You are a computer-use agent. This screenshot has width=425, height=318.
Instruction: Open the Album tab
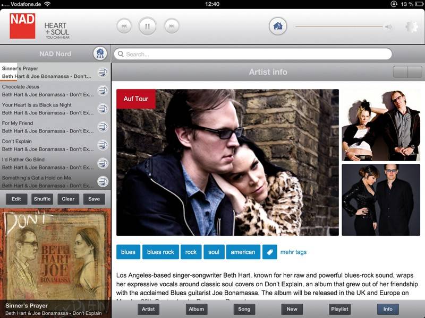196,309
